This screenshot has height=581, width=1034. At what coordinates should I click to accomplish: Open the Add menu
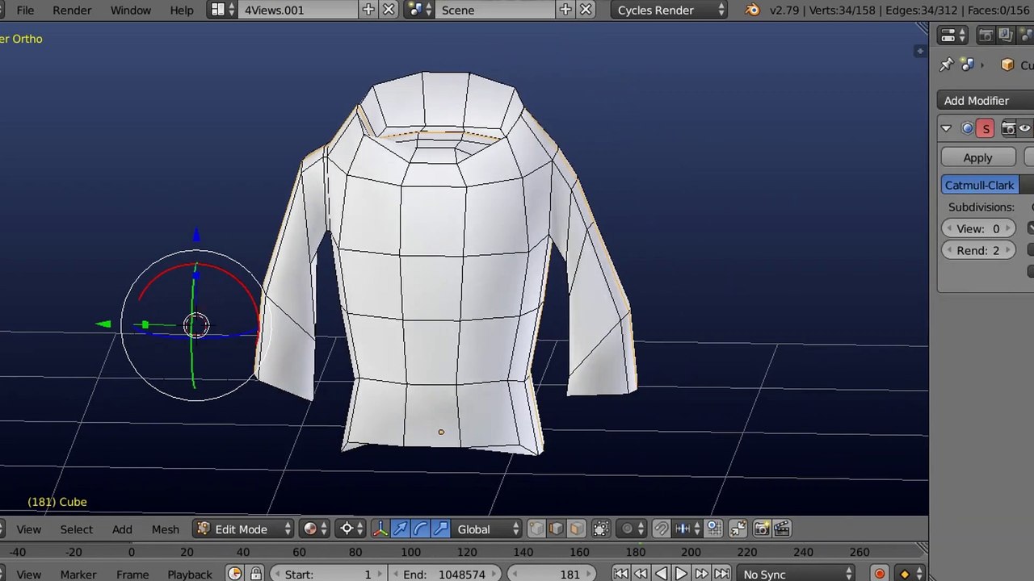click(122, 529)
